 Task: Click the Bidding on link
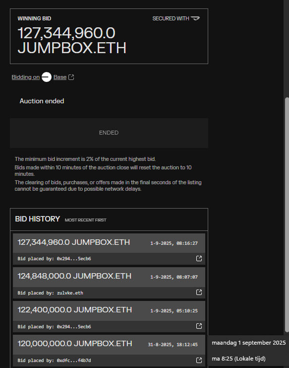25,77
